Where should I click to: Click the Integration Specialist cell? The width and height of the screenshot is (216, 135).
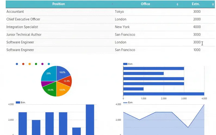[x=22, y=27]
